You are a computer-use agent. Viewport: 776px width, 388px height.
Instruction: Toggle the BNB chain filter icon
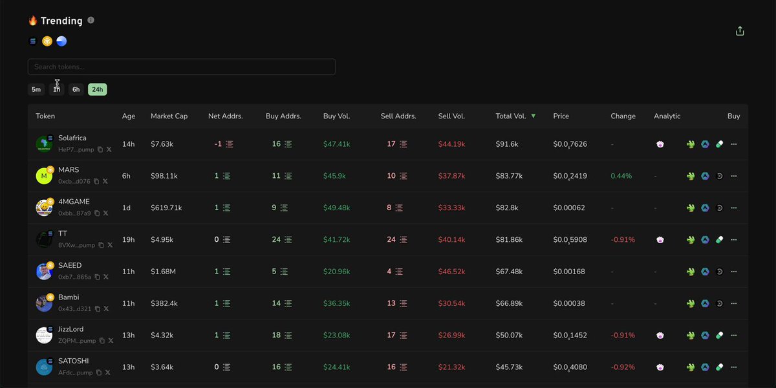(x=47, y=41)
